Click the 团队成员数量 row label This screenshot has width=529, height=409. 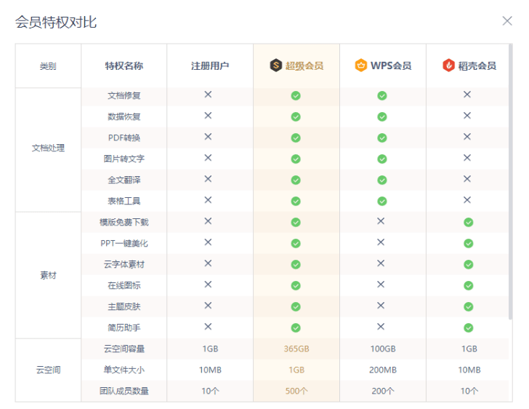pyautogui.click(x=124, y=391)
